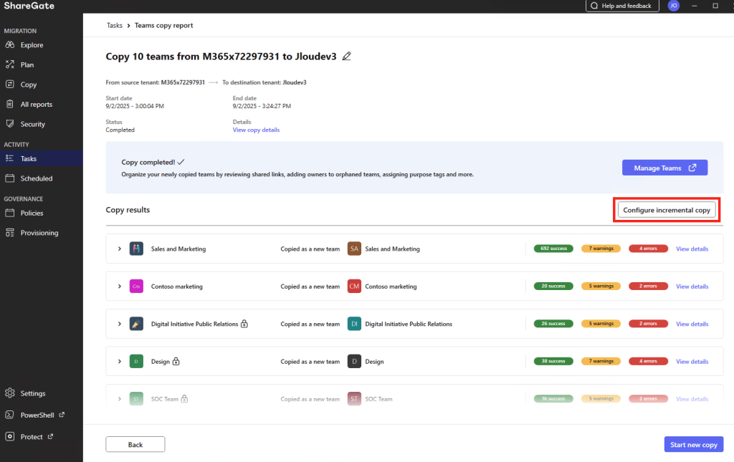This screenshot has width=734, height=462.
Task: Expand the SOC Team row
Action: coord(120,399)
